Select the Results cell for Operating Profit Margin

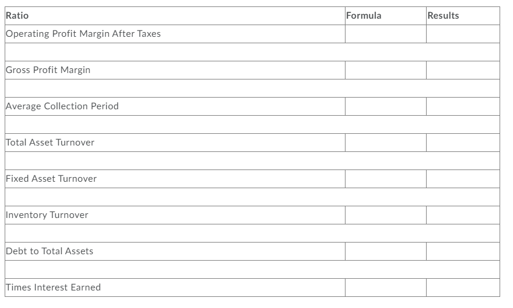click(463, 34)
